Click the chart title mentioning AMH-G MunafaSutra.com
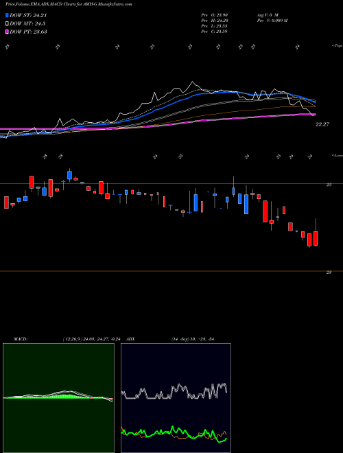343x453 pixels. tap(69, 4)
